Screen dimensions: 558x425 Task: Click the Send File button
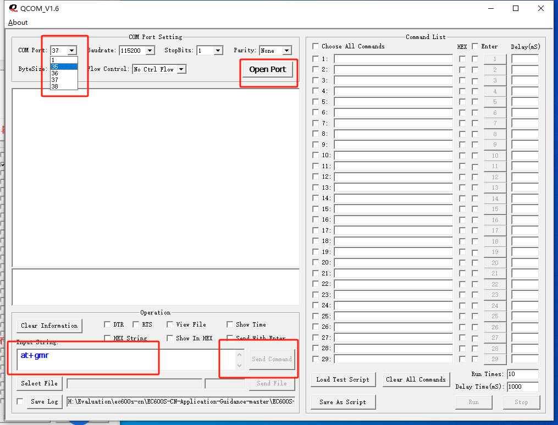coord(272,383)
